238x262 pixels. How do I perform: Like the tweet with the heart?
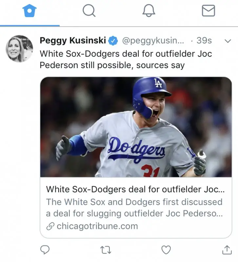coord(166,250)
